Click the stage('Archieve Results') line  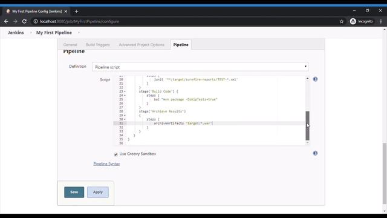pos(162,111)
